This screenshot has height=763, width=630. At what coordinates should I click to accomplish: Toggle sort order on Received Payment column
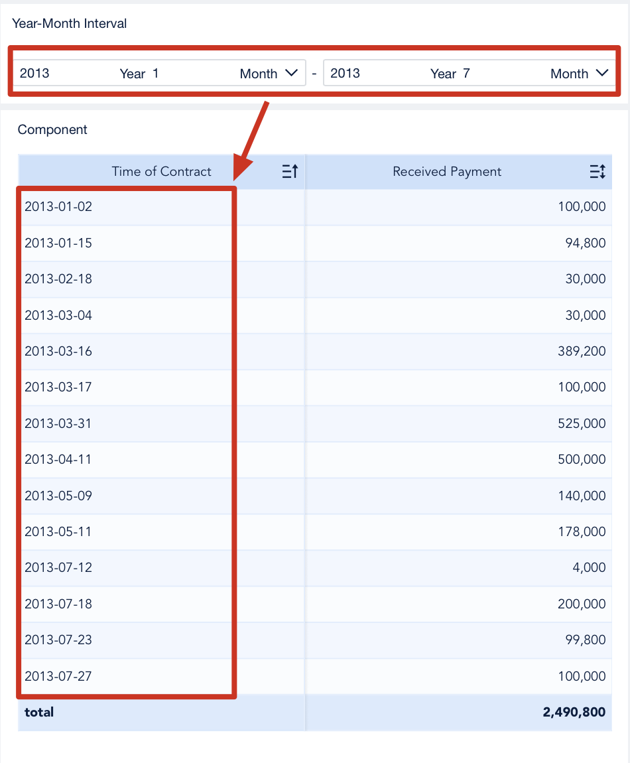click(x=598, y=171)
